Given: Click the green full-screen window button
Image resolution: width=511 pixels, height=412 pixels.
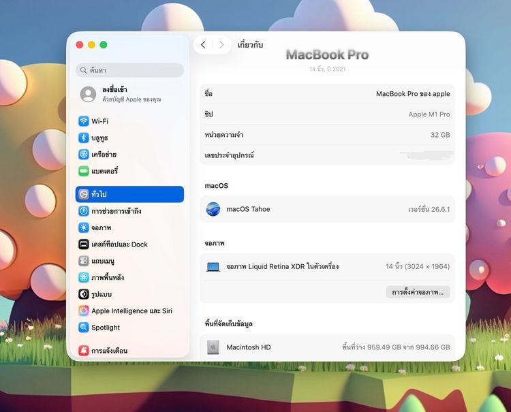Looking at the screenshot, I should [104, 45].
